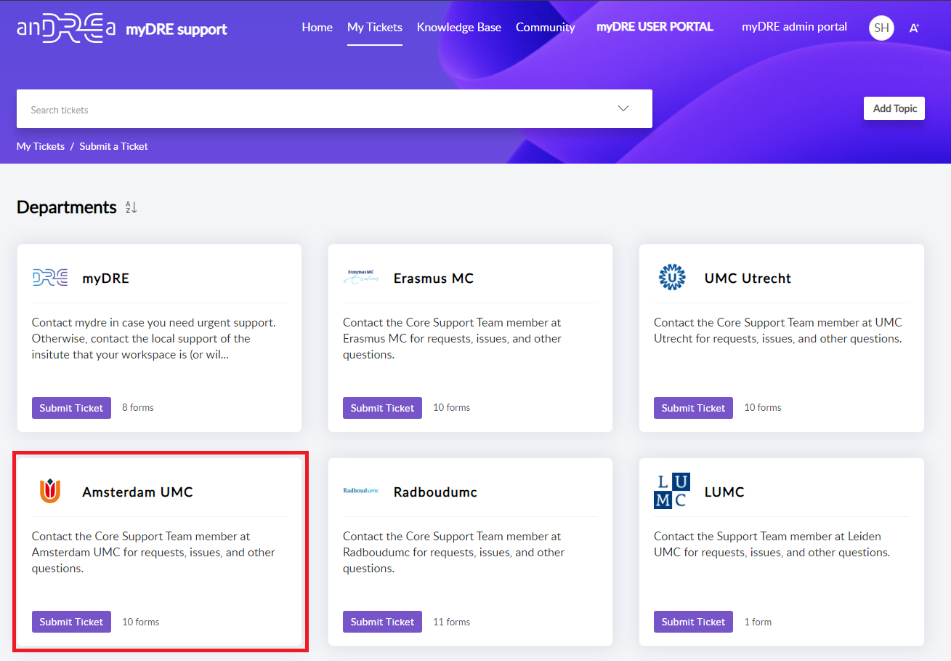Click Amsterdam UMC card description text
The width and height of the screenshot is (951, 661).
click(153, 552)
